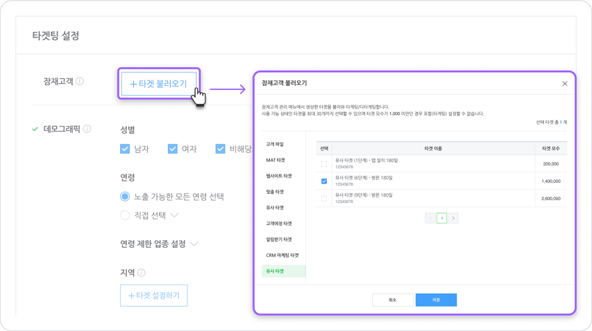Open the 고객 파일 category in sidebar

pyautogui.click(x=275, y=144)
